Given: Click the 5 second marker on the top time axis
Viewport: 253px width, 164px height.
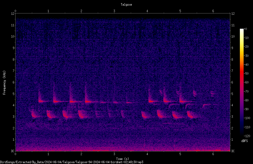Looking at the screenshot, I should coord(180,11).
